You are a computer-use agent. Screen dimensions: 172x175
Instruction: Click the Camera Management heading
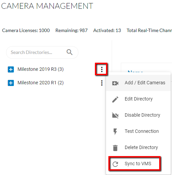coord(47,6)
